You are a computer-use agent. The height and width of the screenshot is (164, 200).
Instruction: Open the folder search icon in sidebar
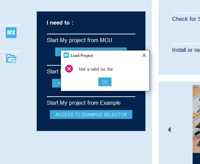point(11,59)
